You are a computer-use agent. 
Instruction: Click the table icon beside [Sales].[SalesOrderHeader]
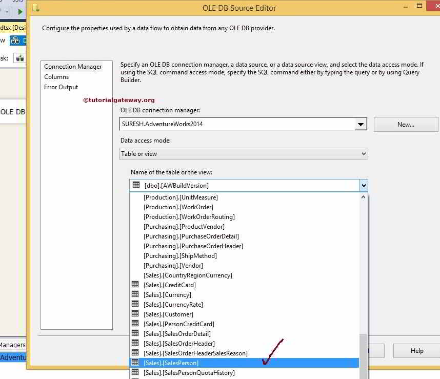coord(134,343)
